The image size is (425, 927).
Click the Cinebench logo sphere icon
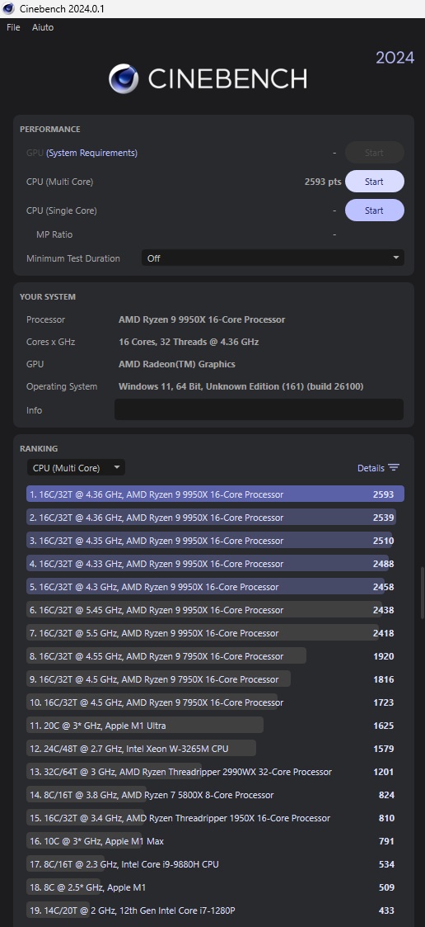click(124, 79)
